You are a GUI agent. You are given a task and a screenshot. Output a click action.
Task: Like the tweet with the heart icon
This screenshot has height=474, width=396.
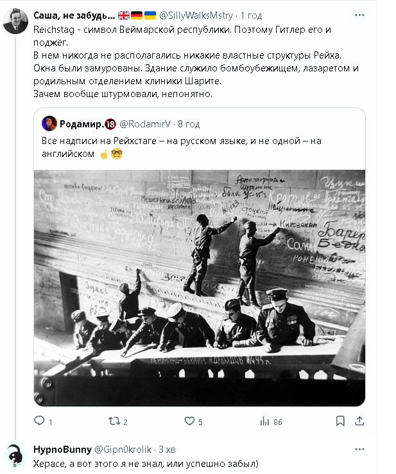point(189,421)
